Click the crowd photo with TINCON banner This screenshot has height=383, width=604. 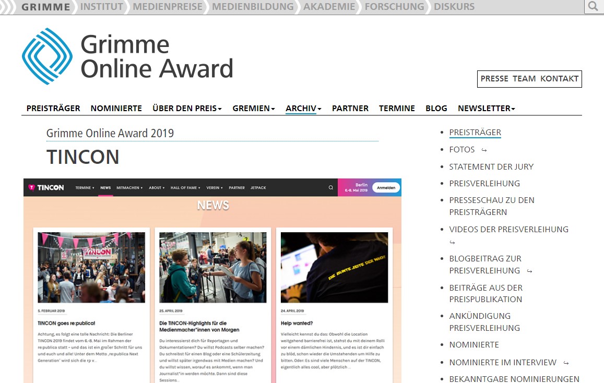coord(91,267)
